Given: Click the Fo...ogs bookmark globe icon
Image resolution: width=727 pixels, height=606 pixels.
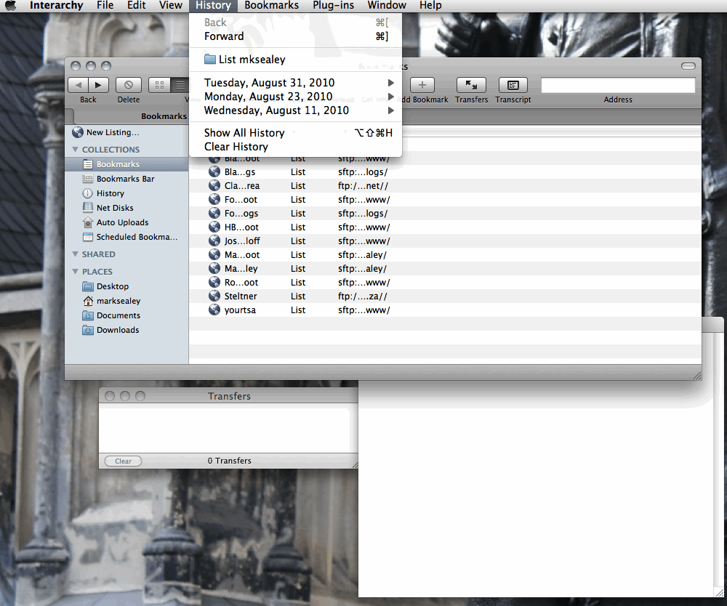Looking at the screenshot, I should [214, 213].
